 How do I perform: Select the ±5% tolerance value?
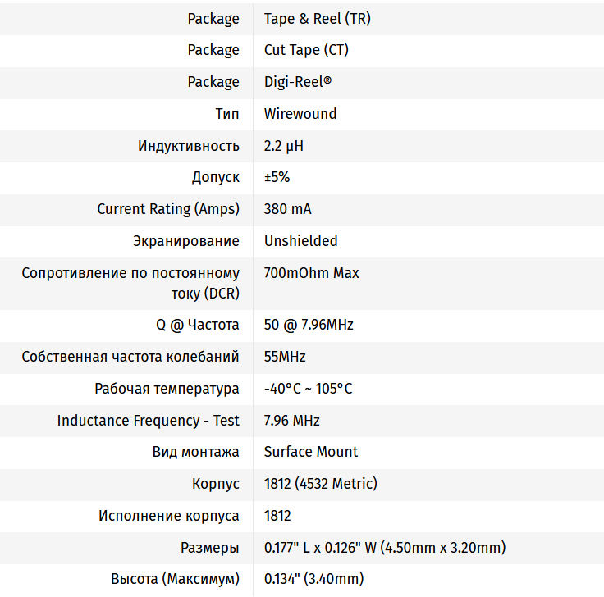point(277,177)
